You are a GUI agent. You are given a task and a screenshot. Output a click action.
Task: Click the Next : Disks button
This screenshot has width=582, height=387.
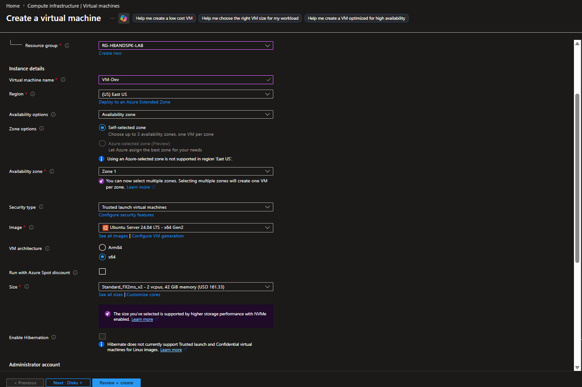[x=68, y=383]
